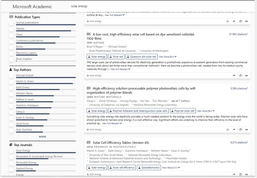
Task: Share the polymer photovoltaic cells paper
Action: tap(234, 129)
